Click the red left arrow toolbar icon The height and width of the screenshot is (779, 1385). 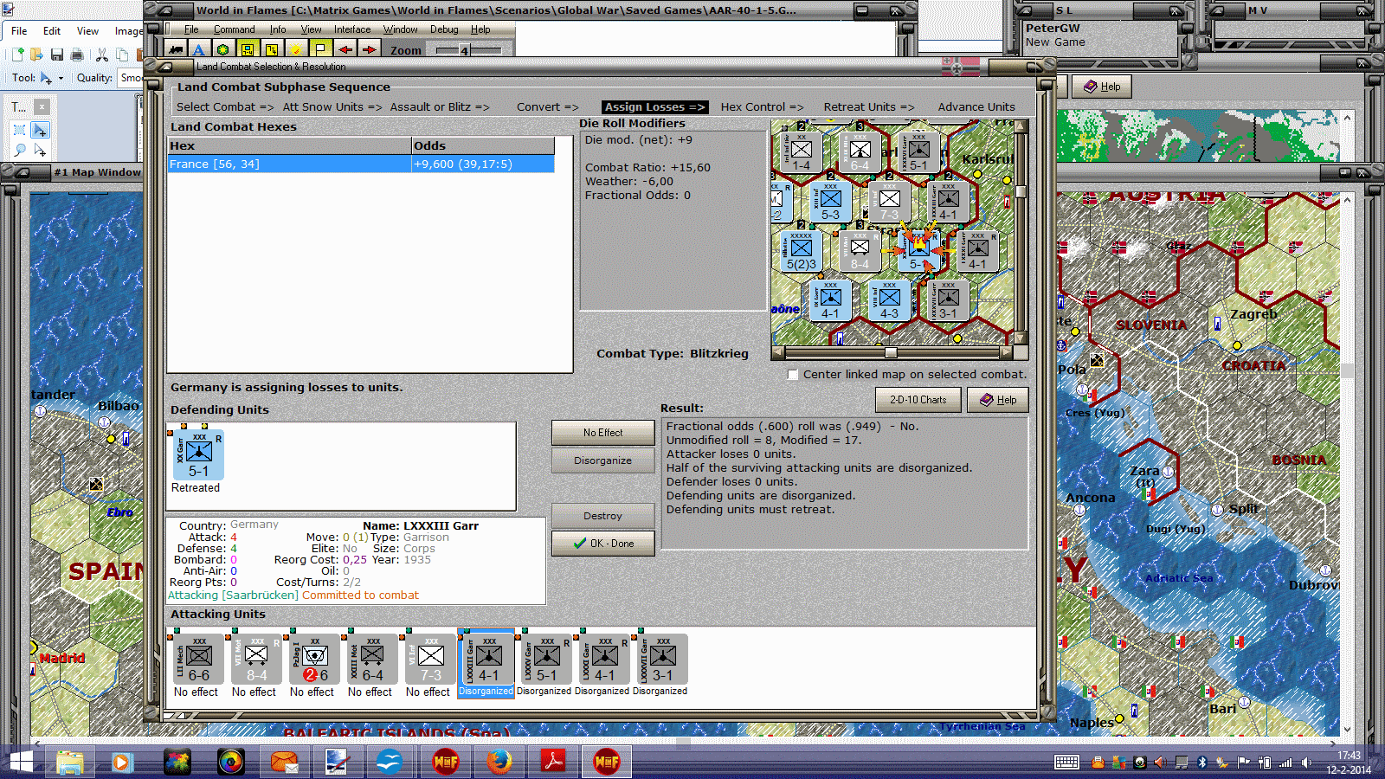(x=345, y=50)
